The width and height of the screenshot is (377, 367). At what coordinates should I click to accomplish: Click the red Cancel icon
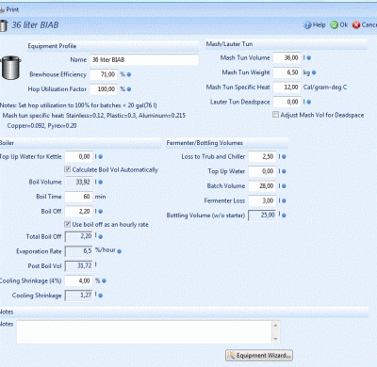(x=356, y=24)
